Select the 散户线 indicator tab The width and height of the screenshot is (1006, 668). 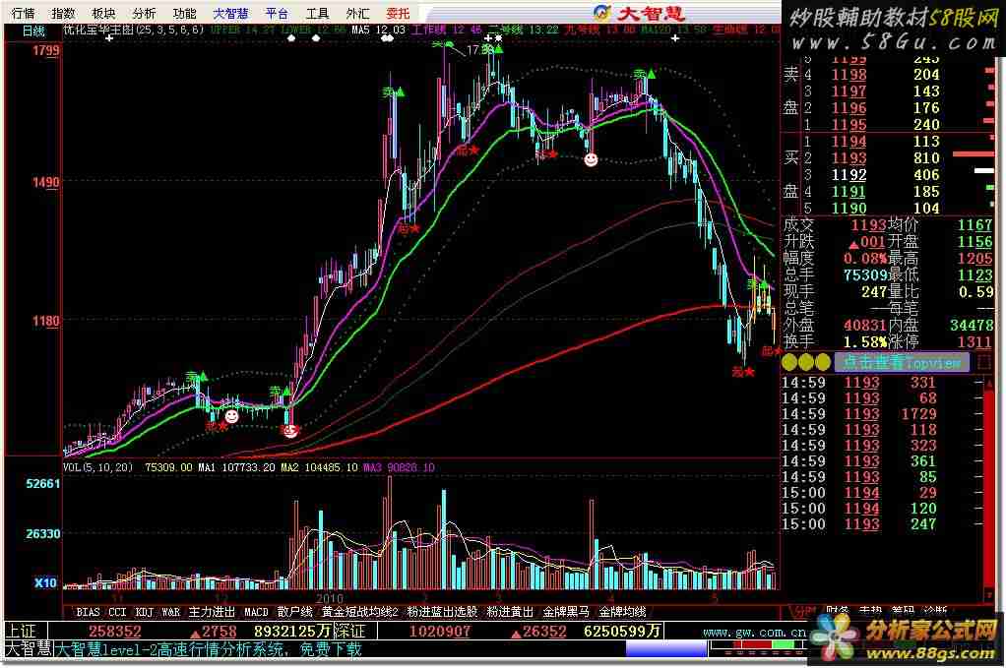click(294, 612)
